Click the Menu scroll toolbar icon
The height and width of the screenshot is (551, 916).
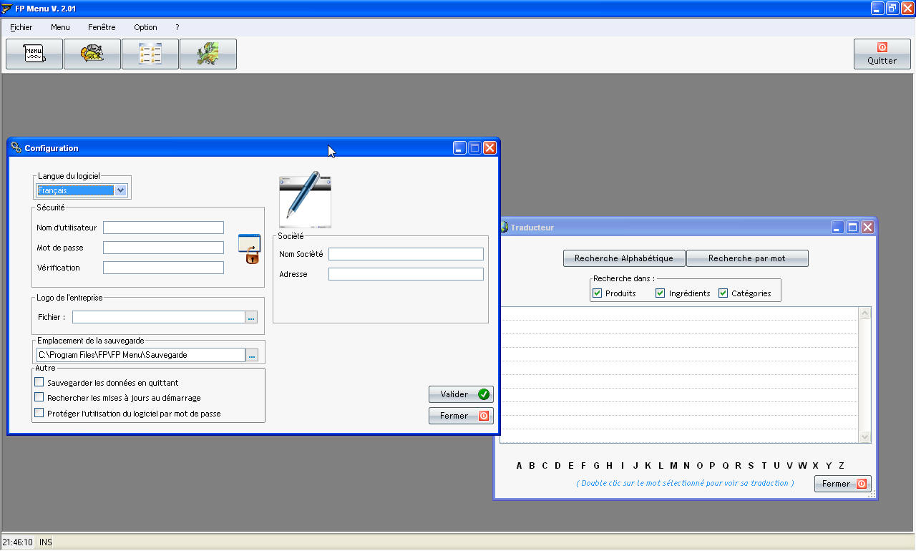34,54
